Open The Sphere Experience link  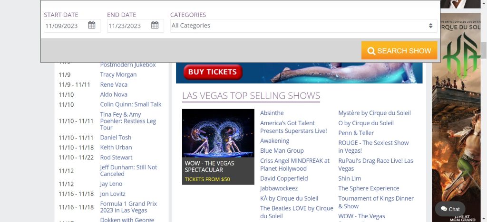[369, 189]
